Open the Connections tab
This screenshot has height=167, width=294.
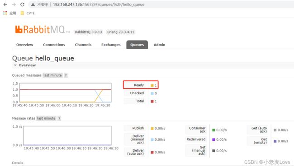(54, 45)
